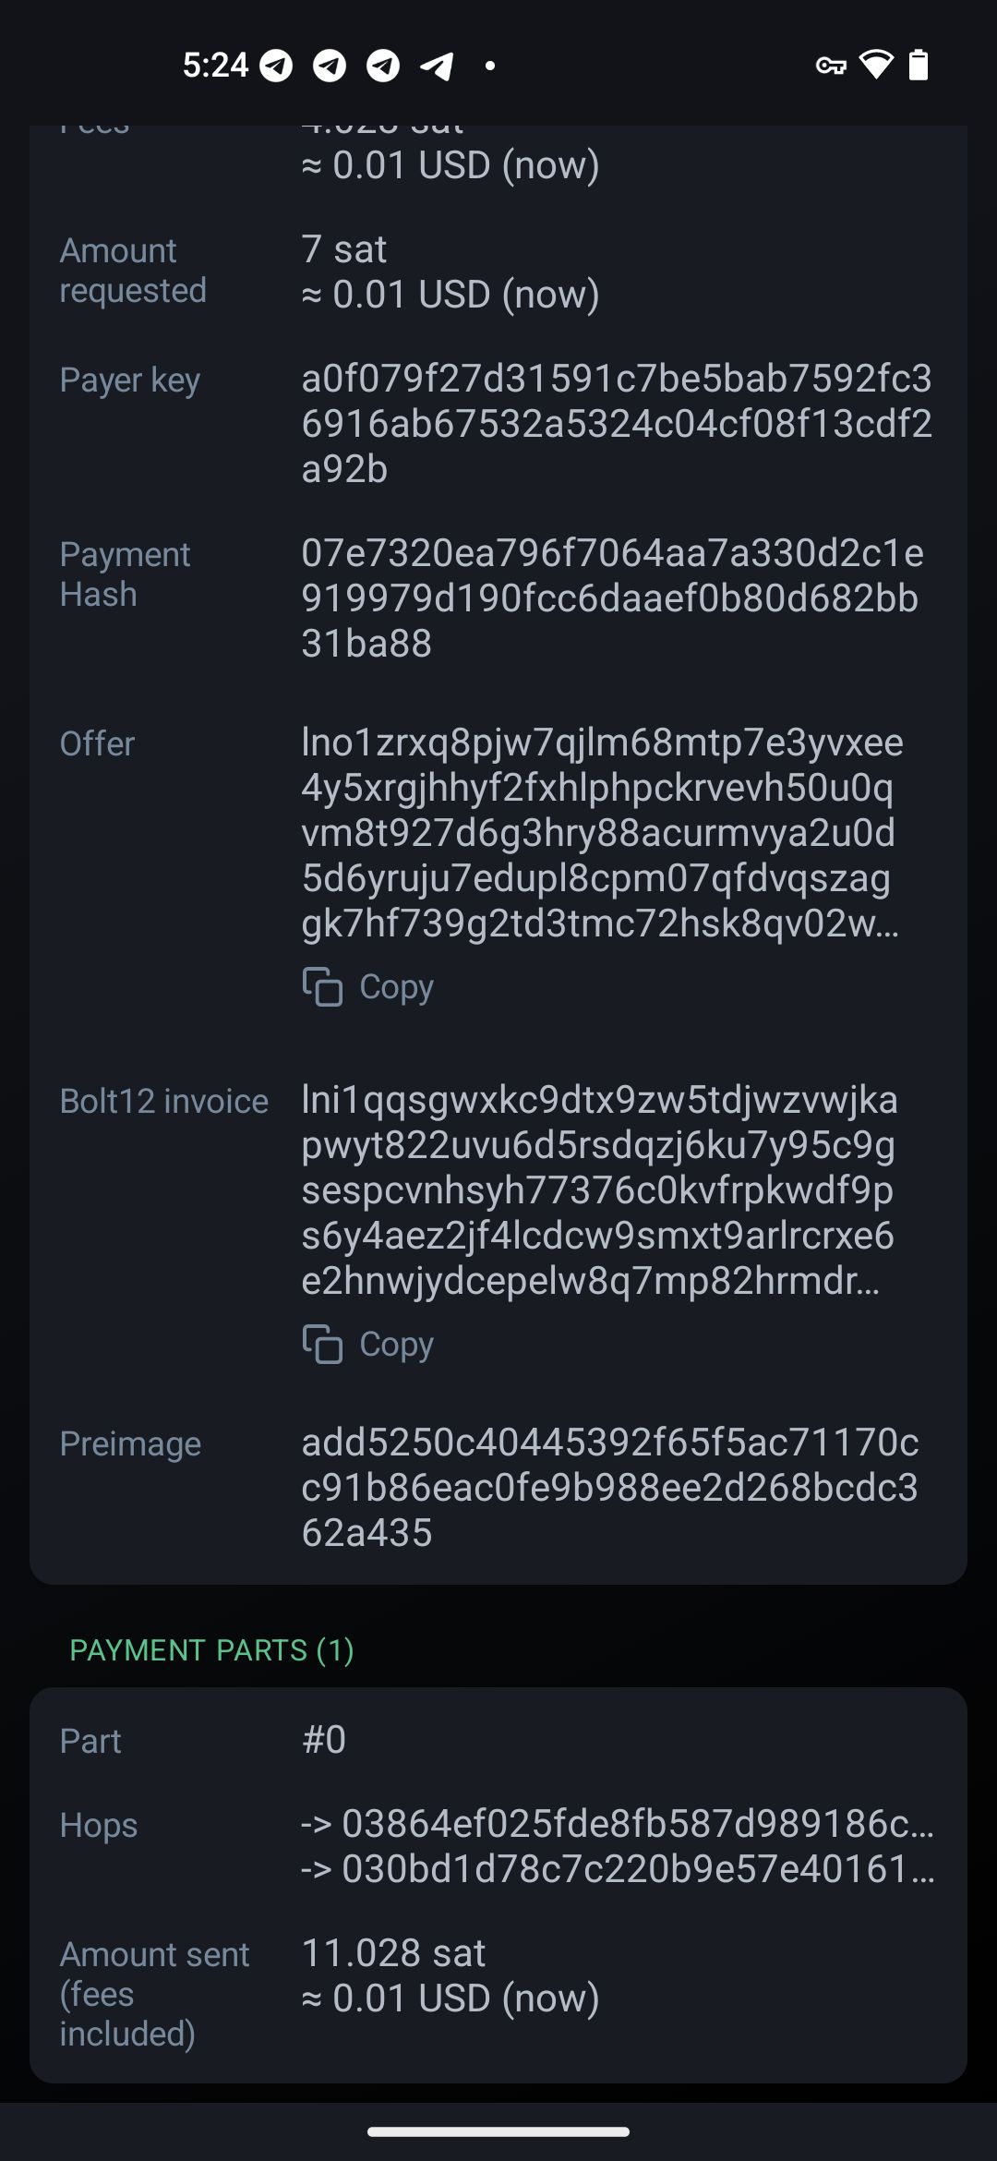The image size is (997, 2161).
Task: Tap the PAYMENT PARTS (1) header
Action: pyautogui.click(x=211, y=1650)
